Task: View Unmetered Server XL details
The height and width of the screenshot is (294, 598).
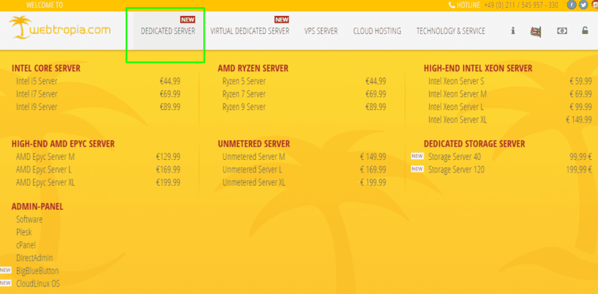Action: pyautogui.click(x=253, y=183)
